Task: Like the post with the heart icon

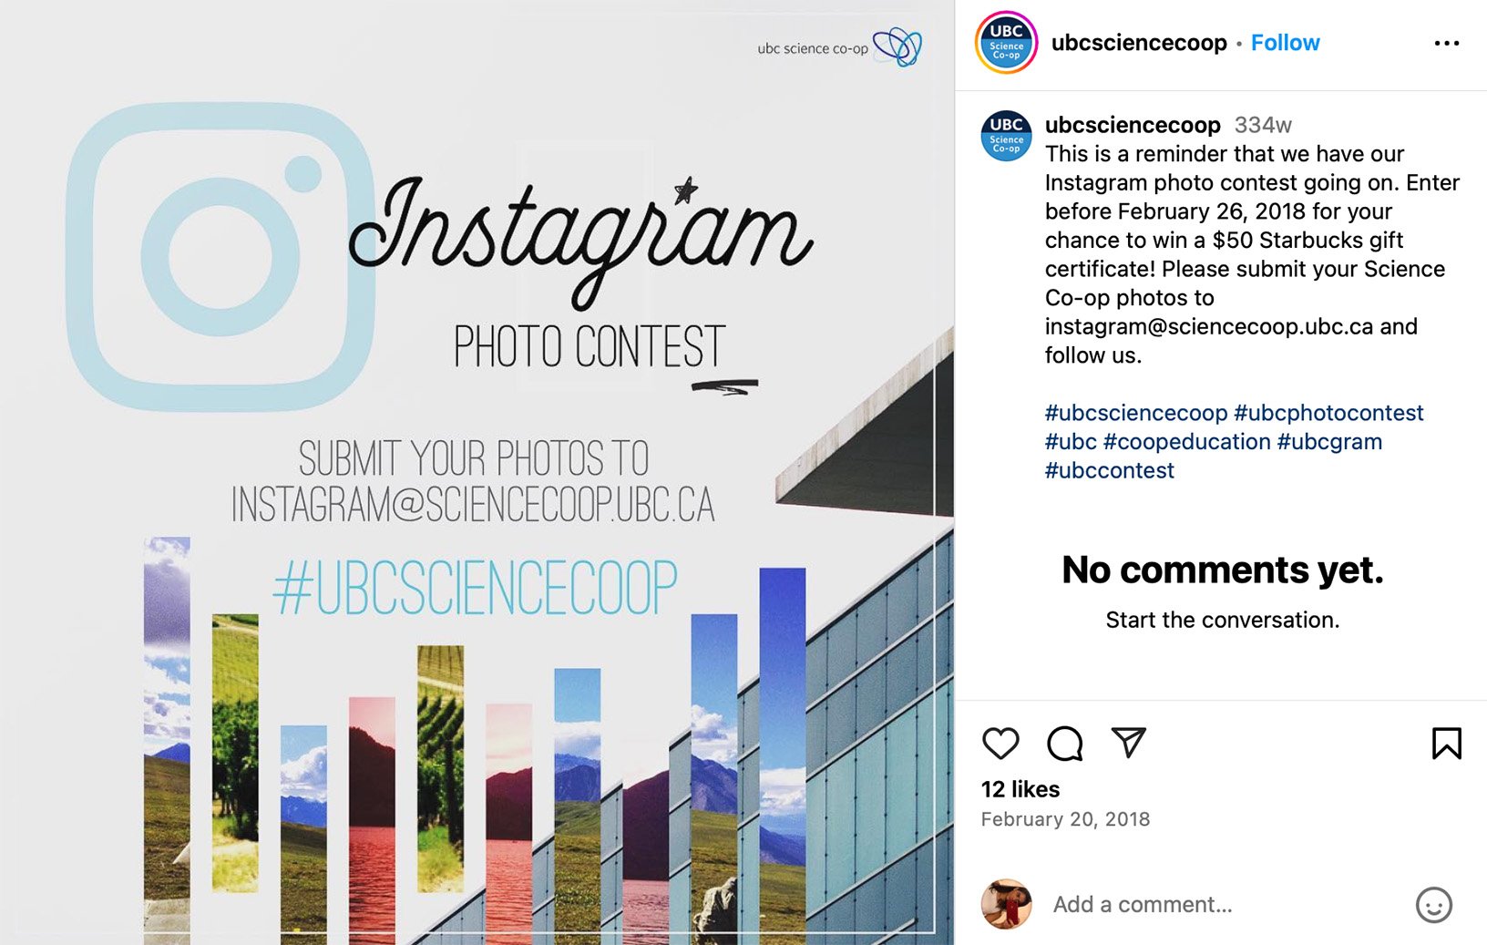Action: [1000, 744]
